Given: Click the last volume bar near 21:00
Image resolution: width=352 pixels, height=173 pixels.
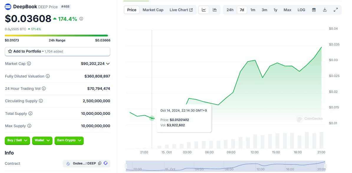Looking at the screenshot, I should coord(321,140).
